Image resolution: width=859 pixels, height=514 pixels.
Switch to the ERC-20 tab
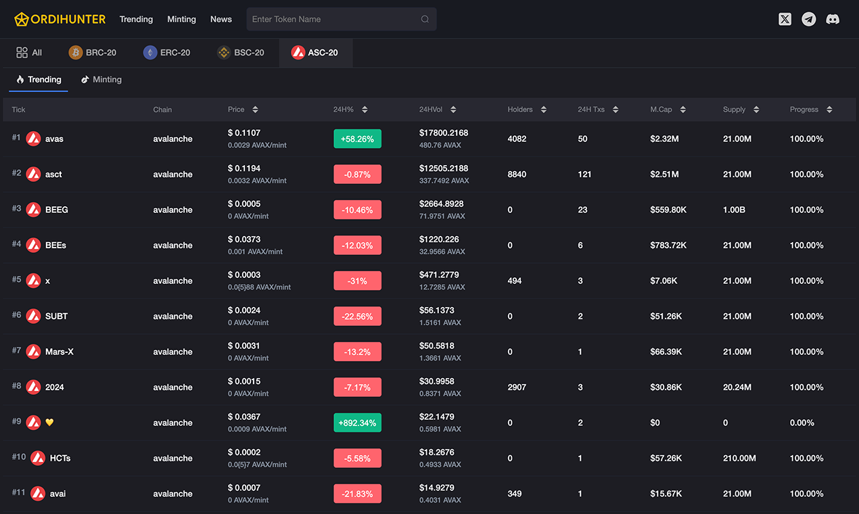click(x=167, y=53)
